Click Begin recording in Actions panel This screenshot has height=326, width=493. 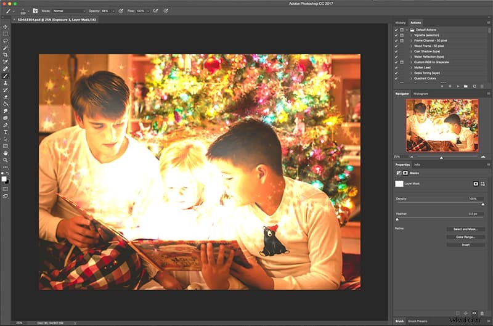click(450, 86)
